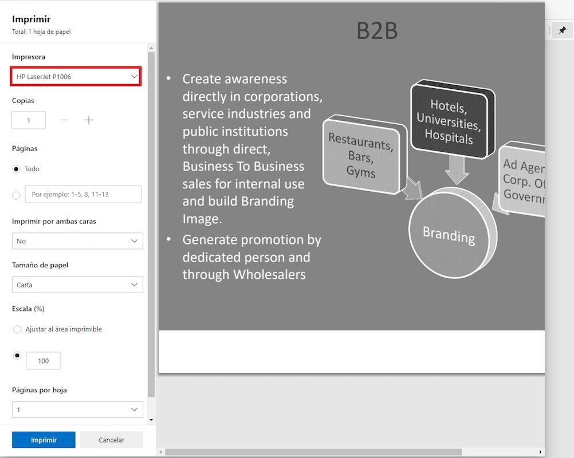Select the custom scale percentage radio button
The width and height of the screenshot is (574, 458).
point(17,356)
